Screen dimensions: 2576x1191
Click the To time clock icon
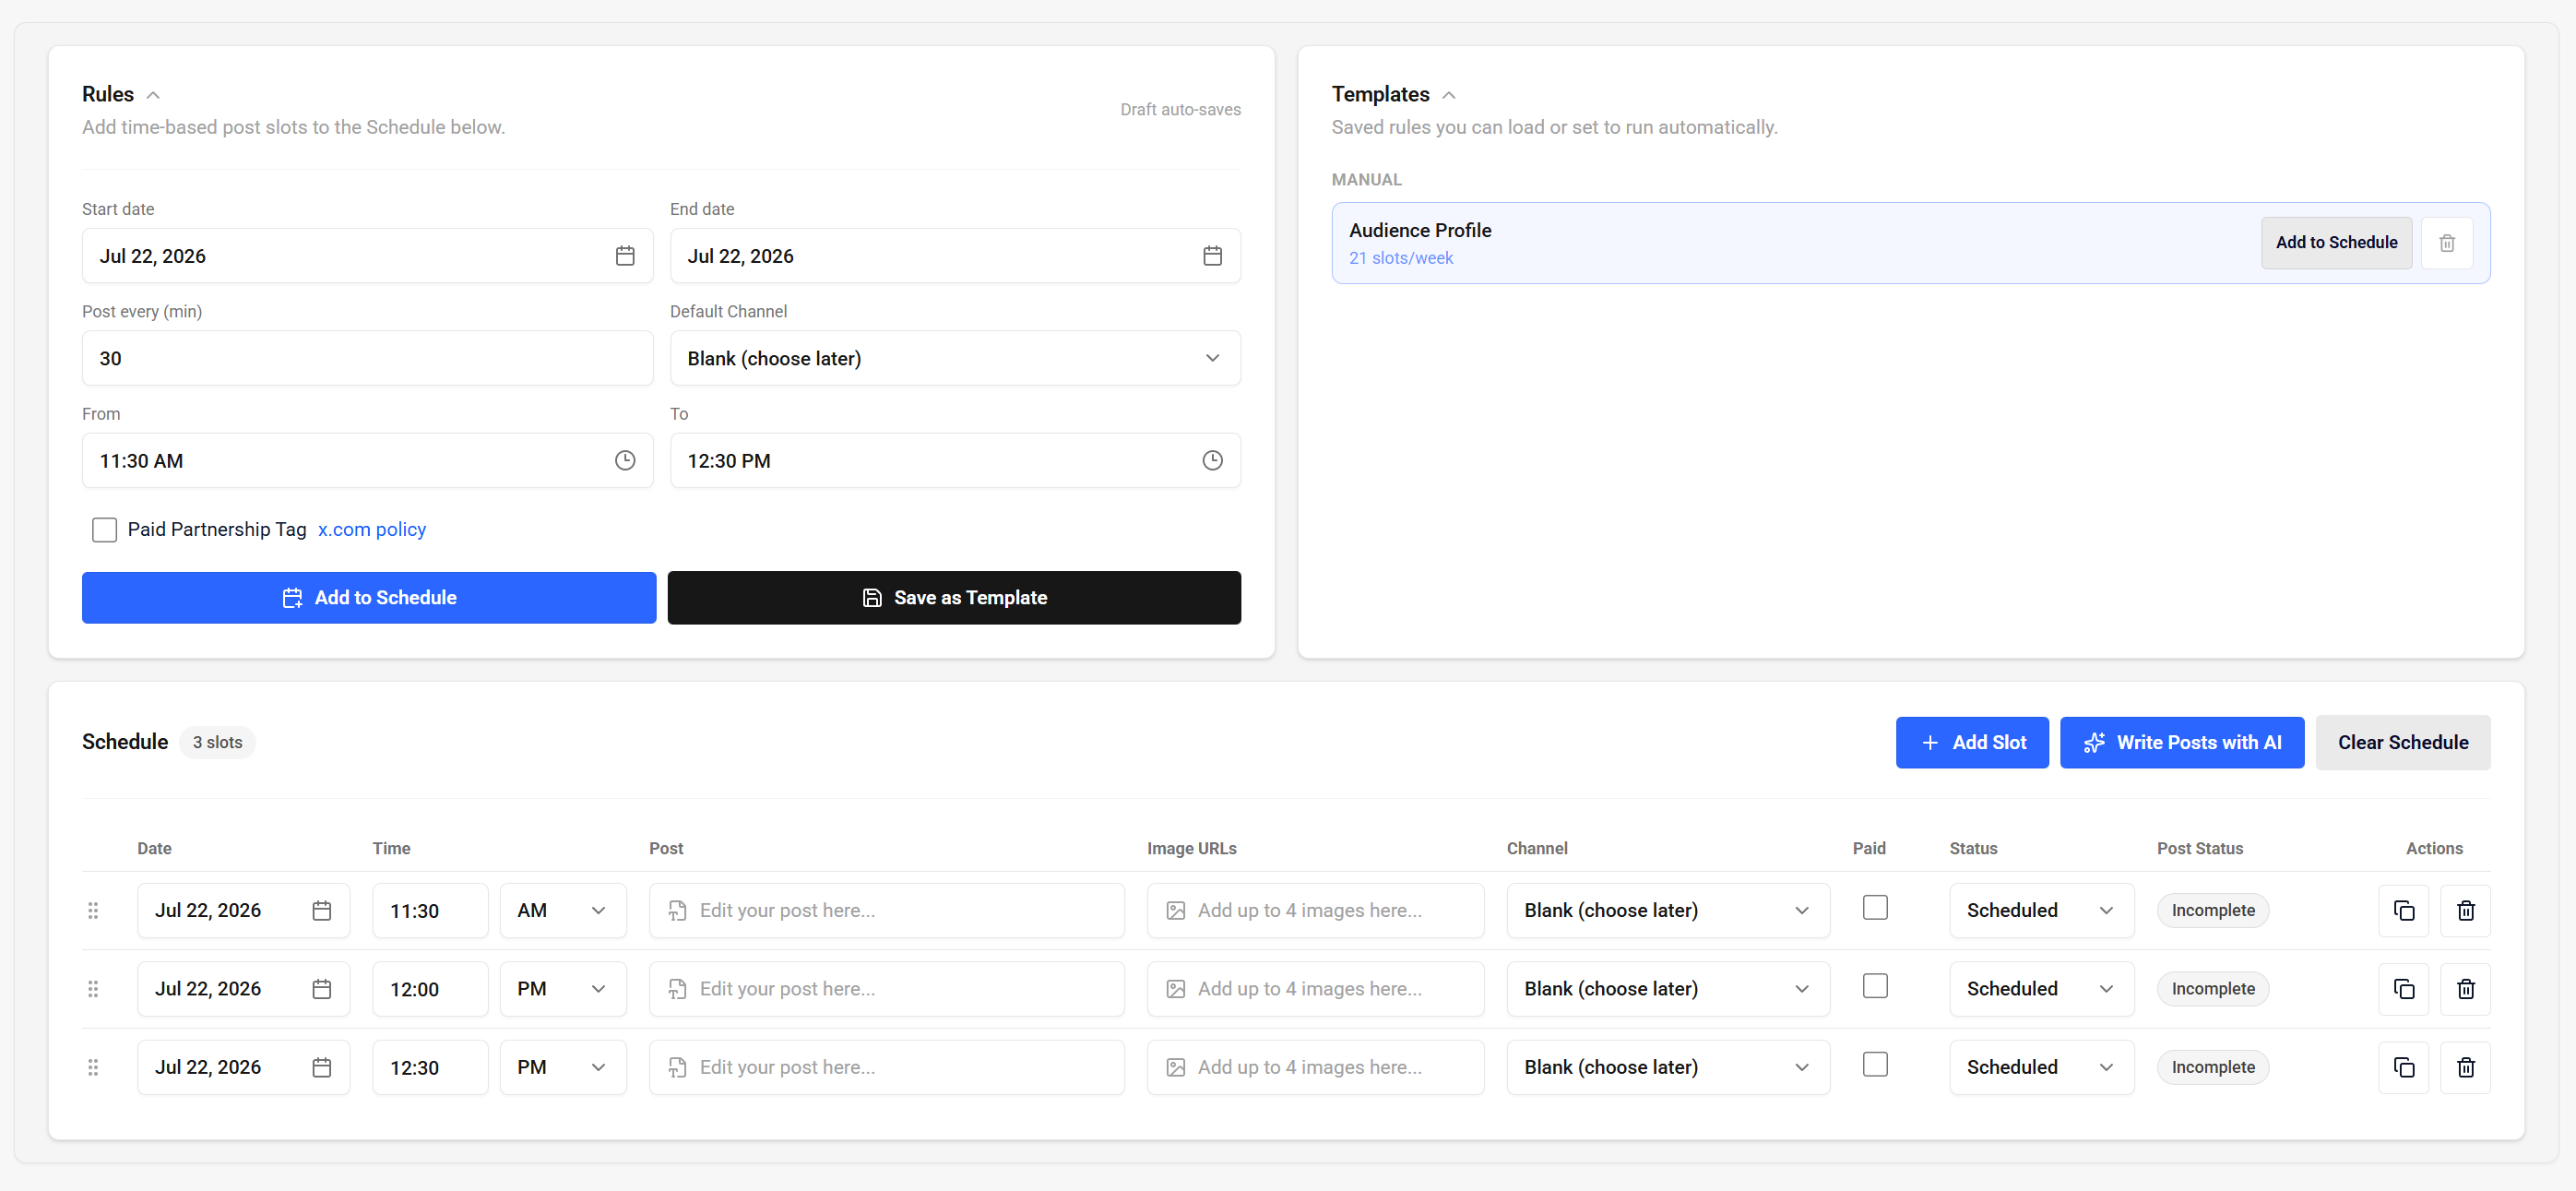click(1212, 461)
